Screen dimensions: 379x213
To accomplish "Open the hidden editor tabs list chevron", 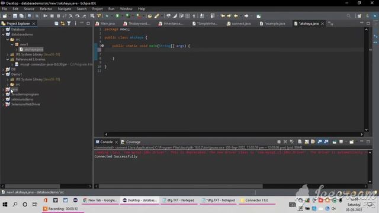I will tap(330, 24).
